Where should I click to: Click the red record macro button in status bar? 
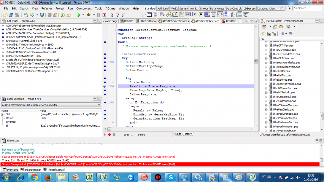[109, 134]
